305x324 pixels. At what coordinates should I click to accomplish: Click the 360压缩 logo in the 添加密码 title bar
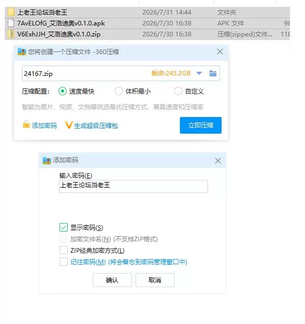46,161
